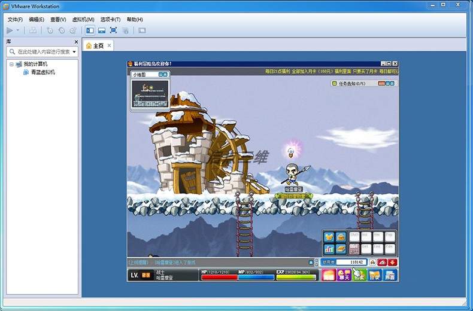
Task: Click the Unity mode icon
Action: click(x=126, y=30)
